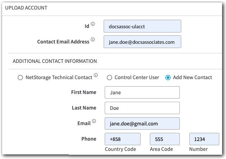This screenshot has height=159, width=226.
Task: Focus the Email field with jane.doe@gmail.com
Action: (142, 124)
